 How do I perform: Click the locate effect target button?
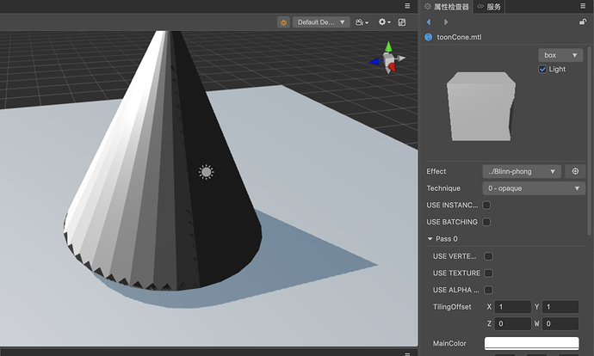[575, 171]
